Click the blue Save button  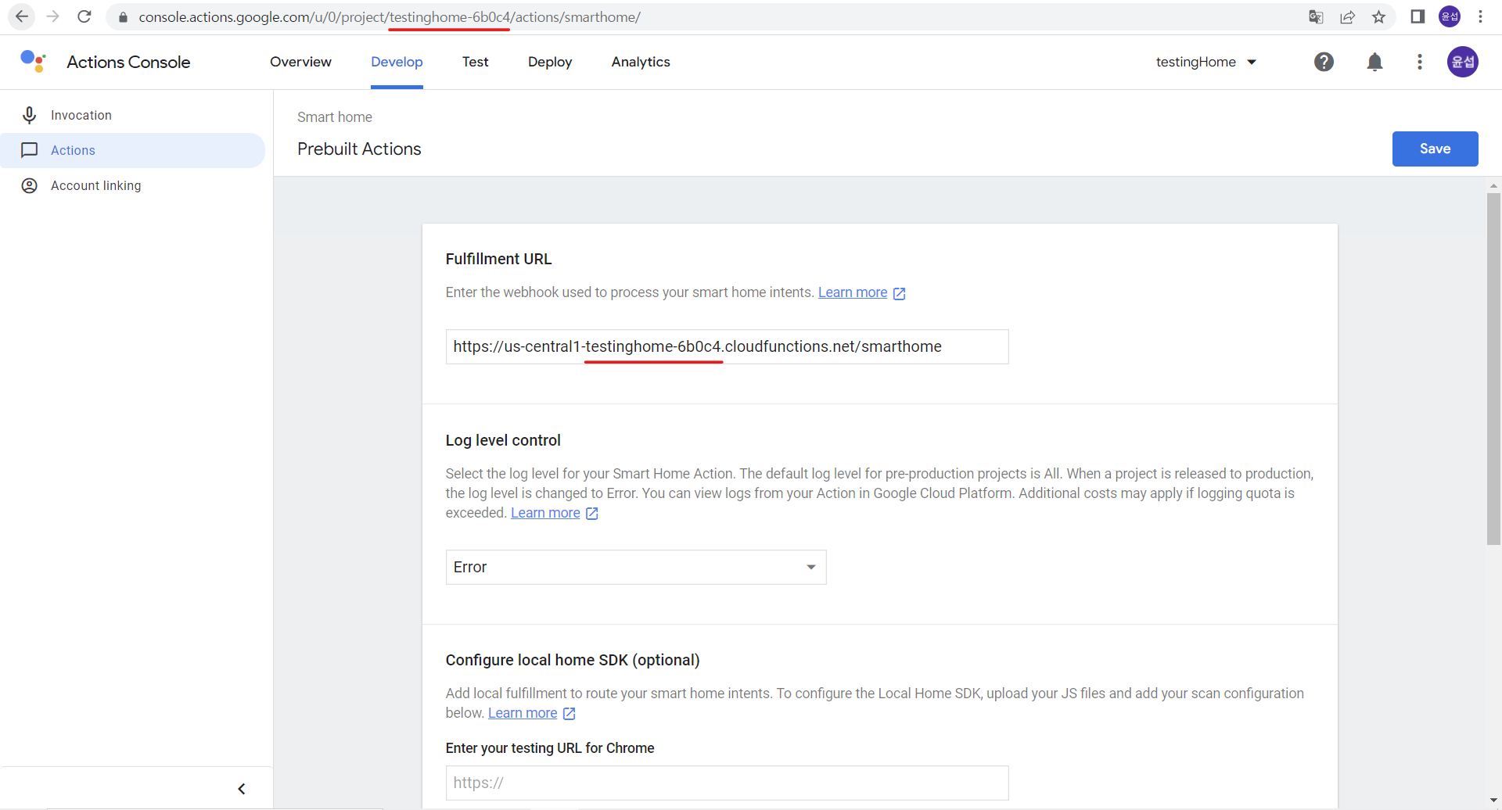(1435, 149)
